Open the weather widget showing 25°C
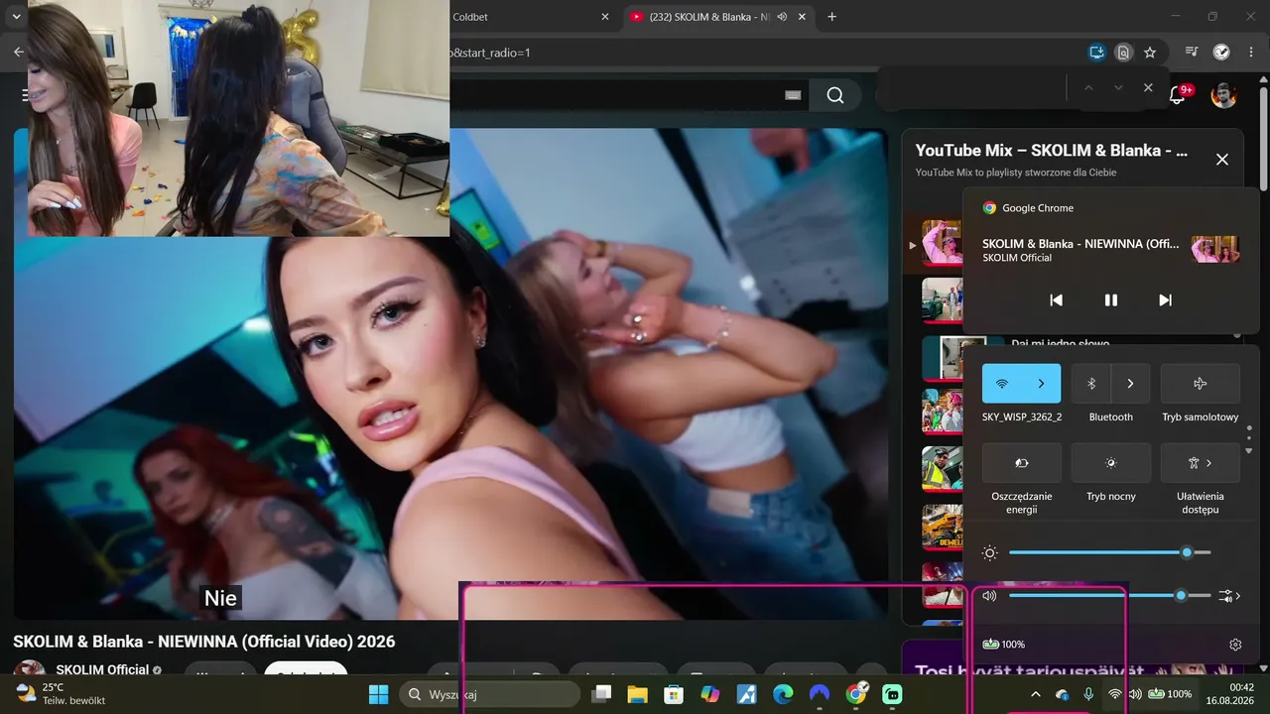 pyautogui.click(x=60, y=694)
